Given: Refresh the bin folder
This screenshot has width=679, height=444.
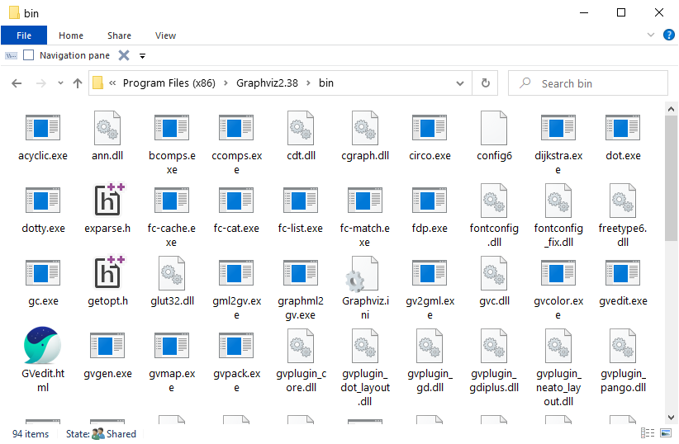Looking at the screenshot, I should 486,83.
